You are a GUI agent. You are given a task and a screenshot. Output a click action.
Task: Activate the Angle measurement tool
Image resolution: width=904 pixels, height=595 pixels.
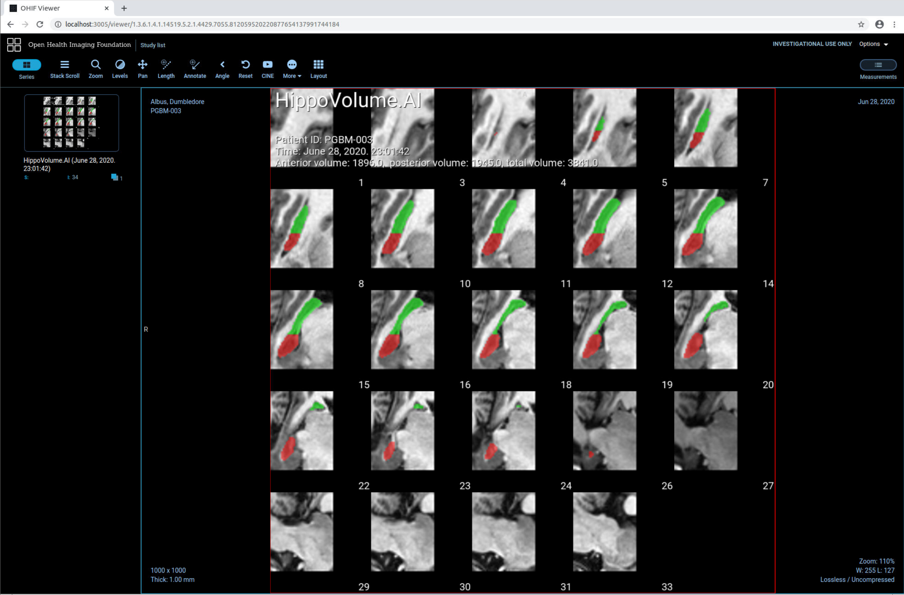coord(222,69)
